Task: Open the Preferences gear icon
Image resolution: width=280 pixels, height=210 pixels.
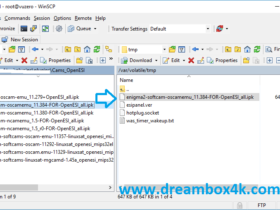Action: (59, 29)
